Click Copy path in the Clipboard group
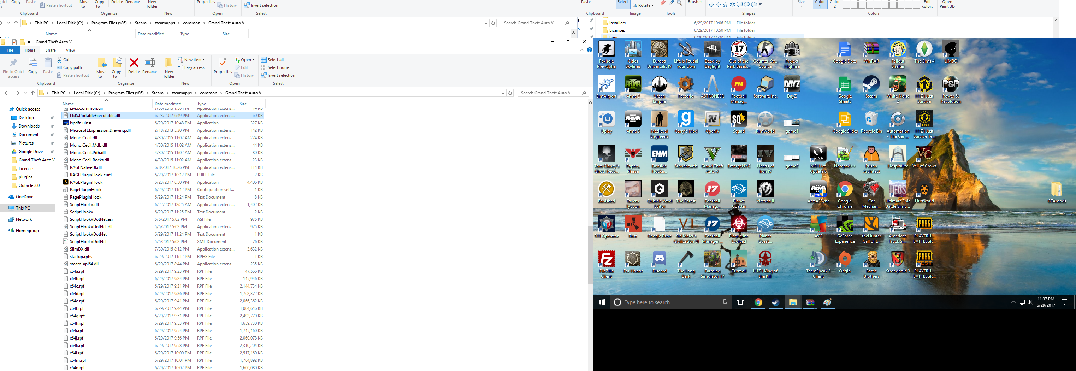The image size is (1076, 371). pos(69,68)
